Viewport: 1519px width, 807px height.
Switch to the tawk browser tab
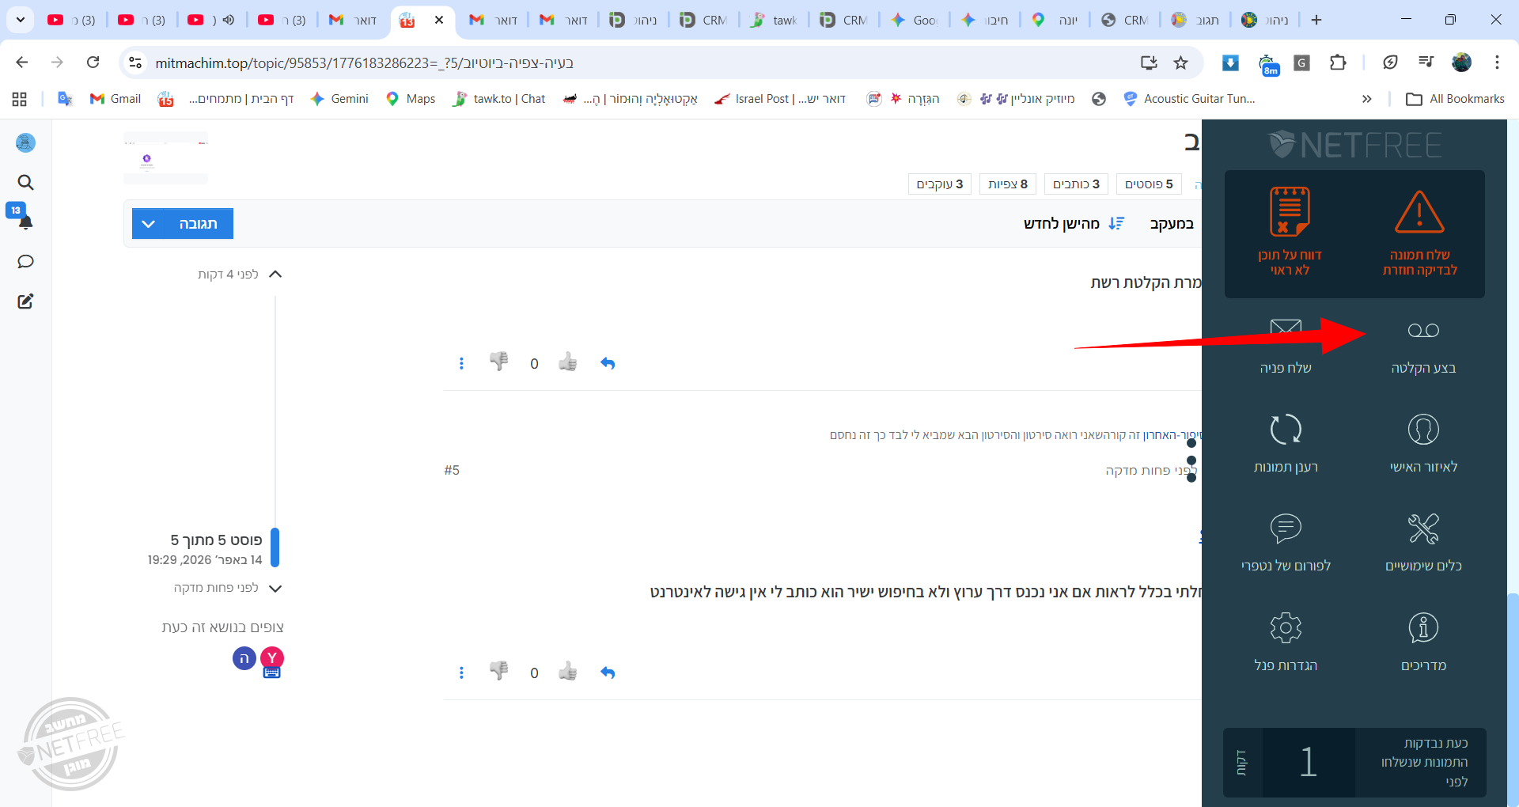(x=774, y=20)
